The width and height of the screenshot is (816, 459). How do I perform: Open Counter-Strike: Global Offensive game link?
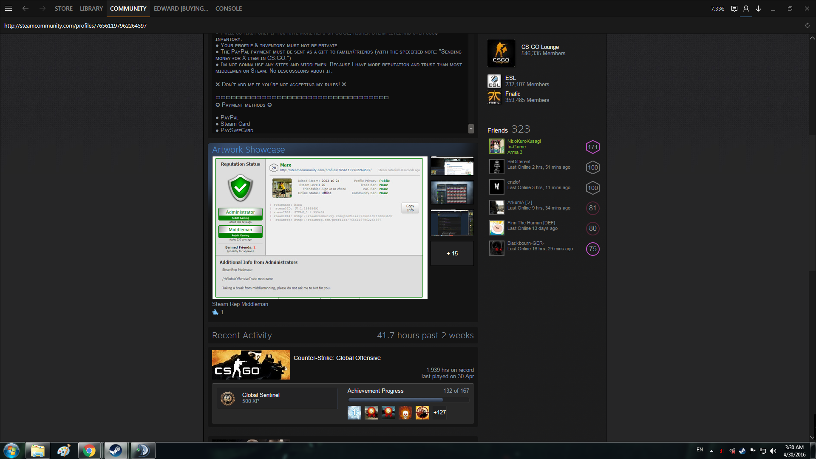point(337,358)
